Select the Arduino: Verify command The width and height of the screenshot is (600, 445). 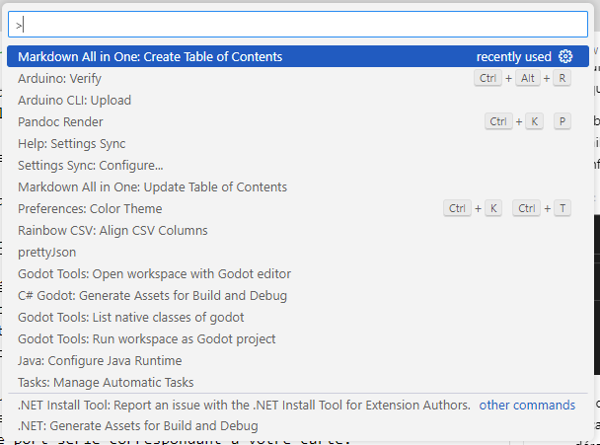click(x=61, y=79)
